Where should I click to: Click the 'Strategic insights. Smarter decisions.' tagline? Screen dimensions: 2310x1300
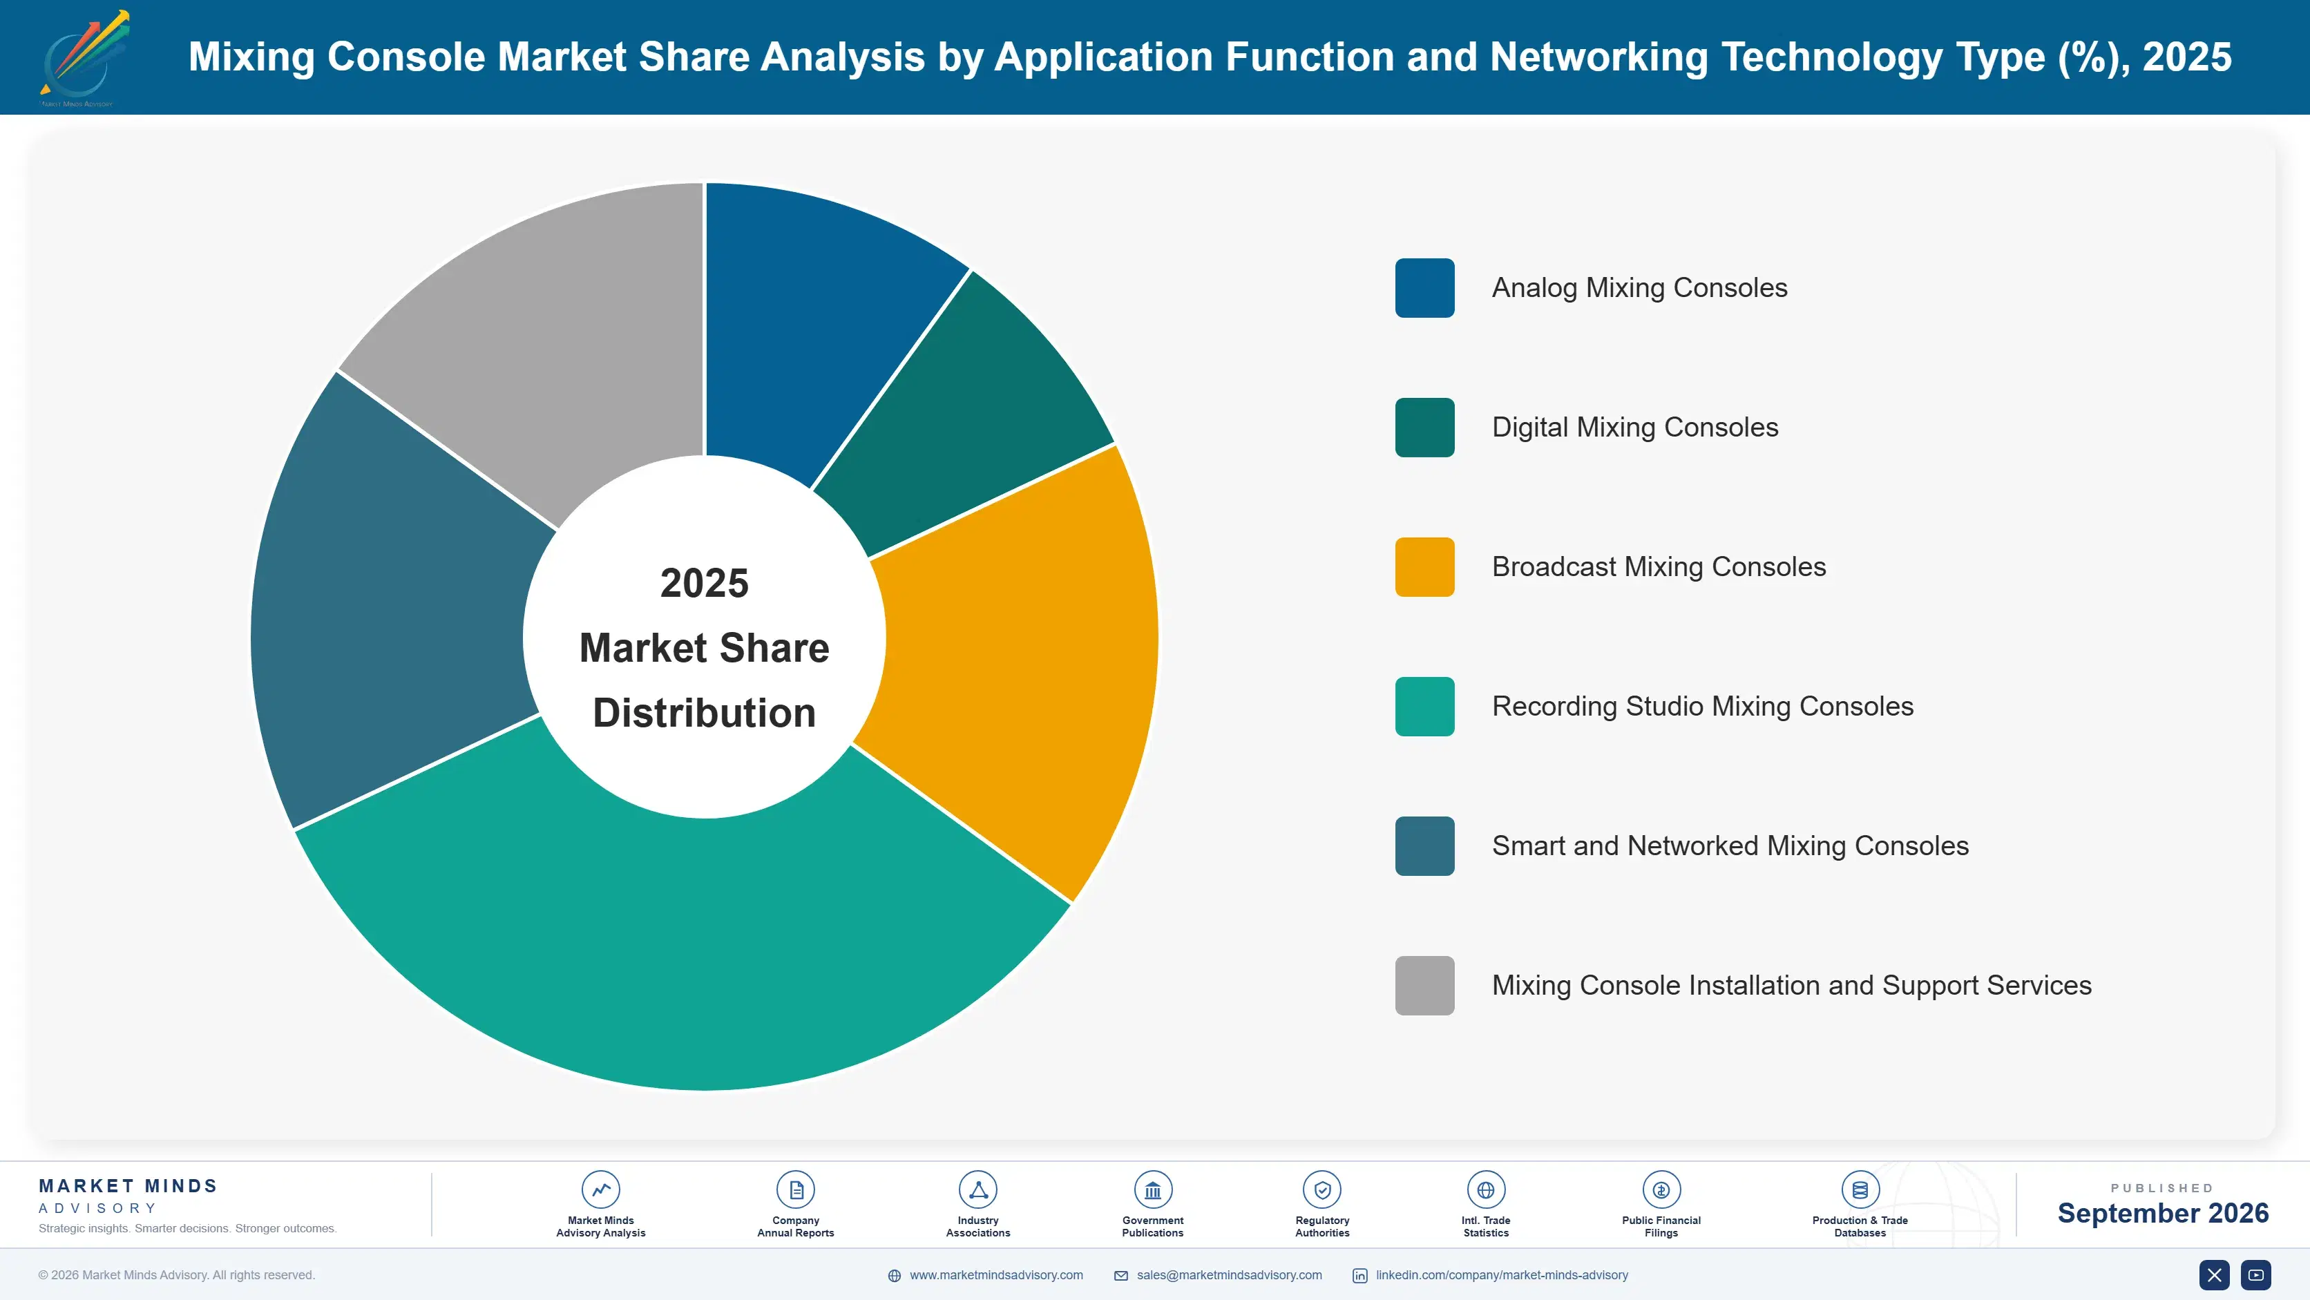point(187,1228)
